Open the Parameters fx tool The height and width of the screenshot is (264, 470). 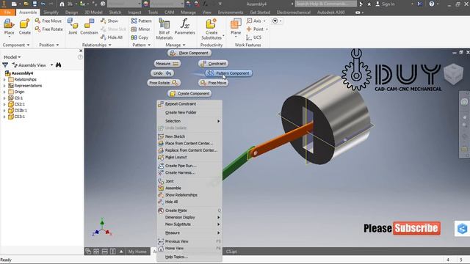tap(184, 27)
